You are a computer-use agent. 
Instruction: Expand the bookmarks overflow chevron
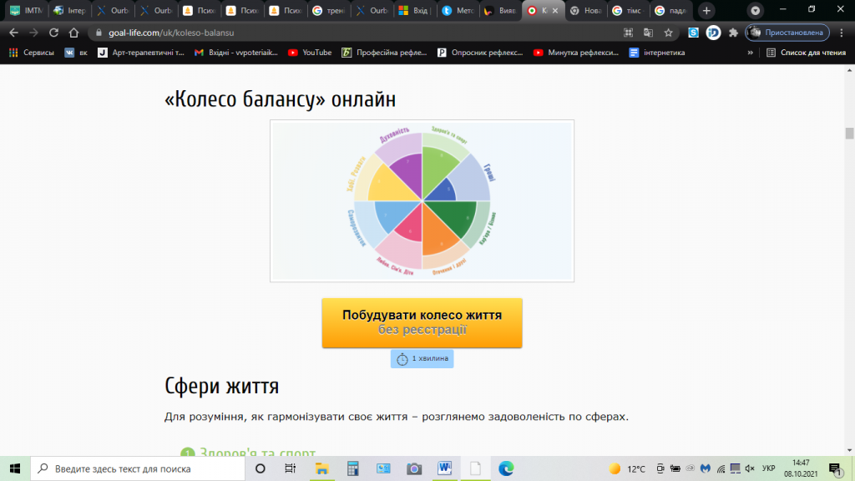point(751,52)
